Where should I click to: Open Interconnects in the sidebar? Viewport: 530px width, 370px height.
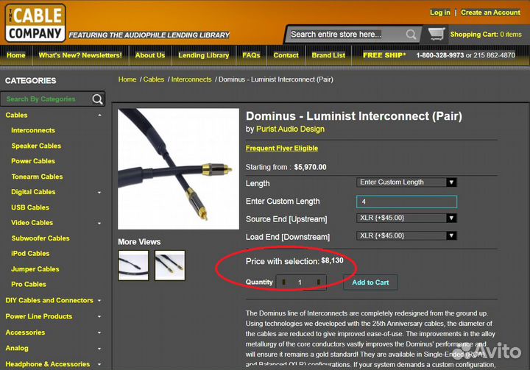[x=33, y=130]
